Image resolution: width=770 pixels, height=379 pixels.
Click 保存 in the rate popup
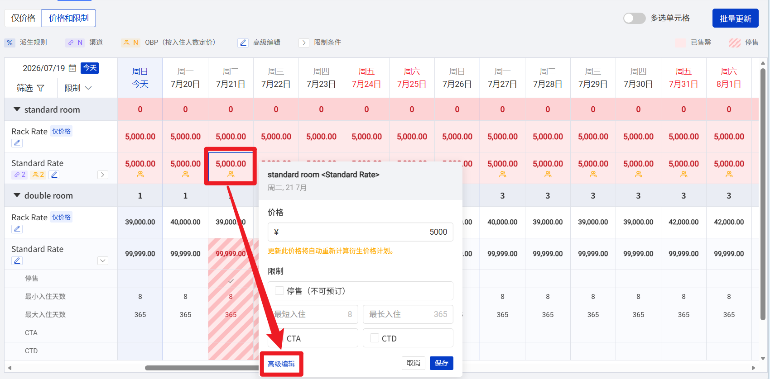pyautogui.click(x=442, y=363)
